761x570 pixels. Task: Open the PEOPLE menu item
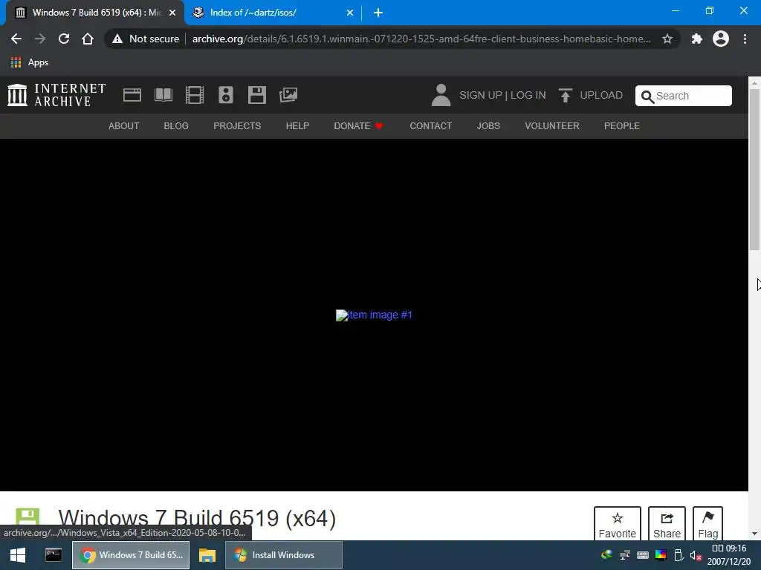pos(622,126)
